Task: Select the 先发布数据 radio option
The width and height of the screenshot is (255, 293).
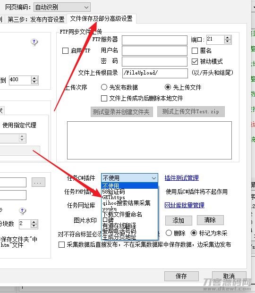Action: 104,87
